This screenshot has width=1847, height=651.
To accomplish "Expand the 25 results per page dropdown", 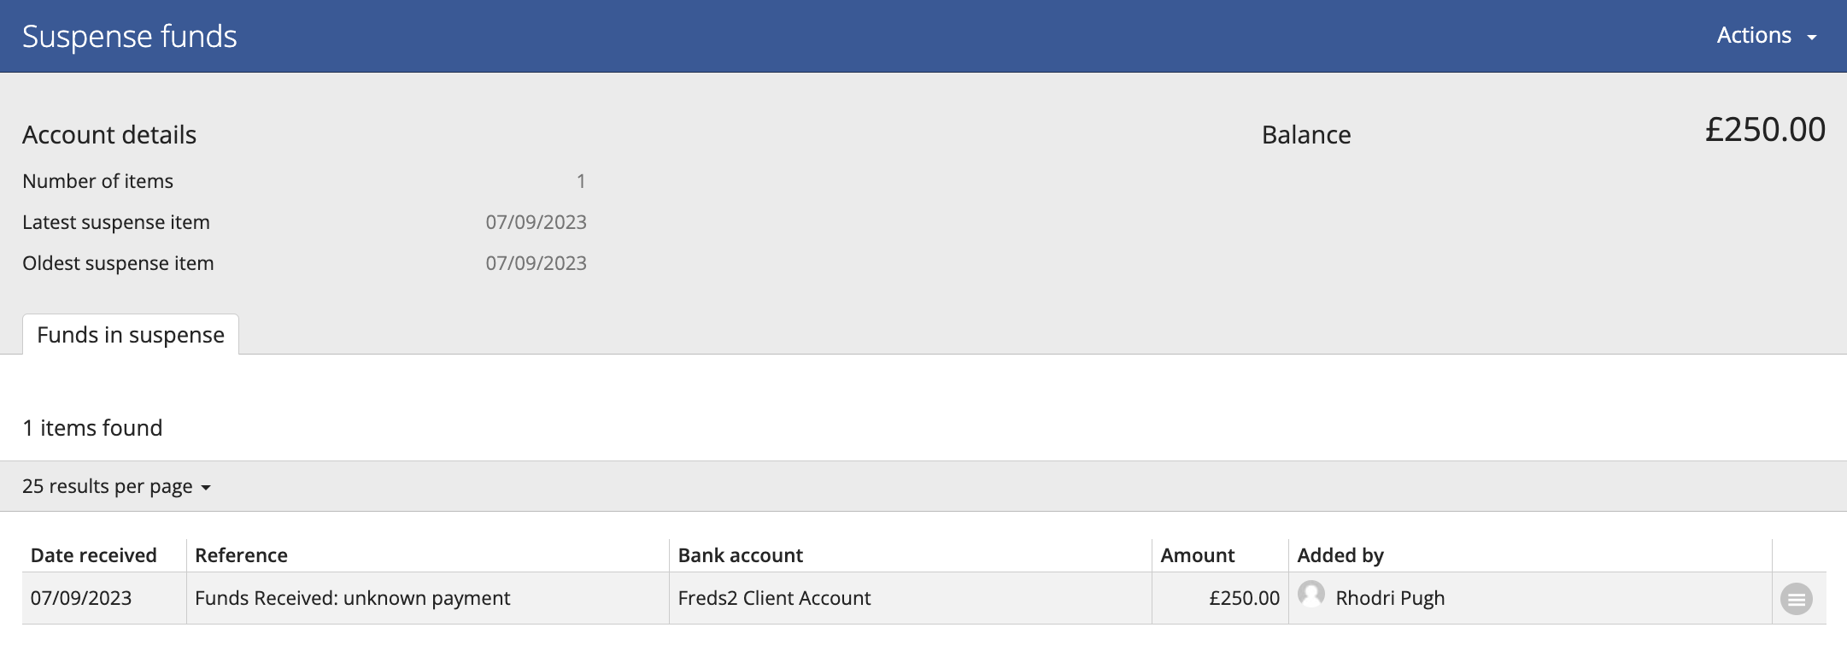I will [x=116, y=487].
